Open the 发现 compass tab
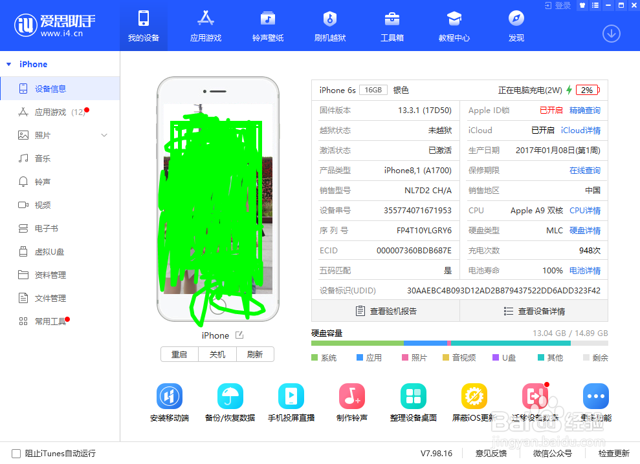 [x=516, y=26]
